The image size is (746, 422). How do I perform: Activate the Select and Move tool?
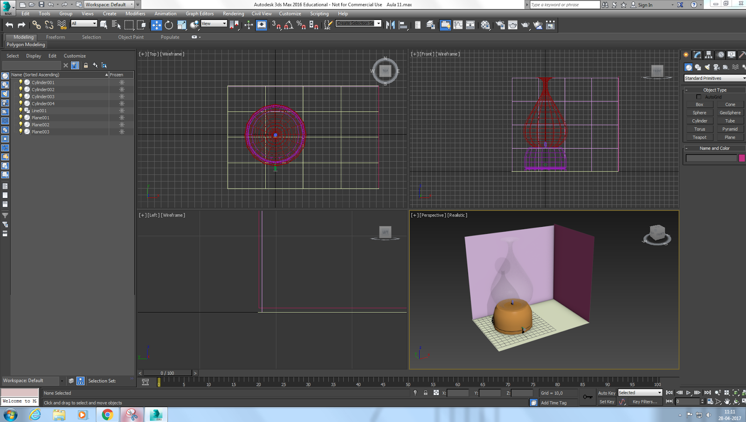tap(156, 25)
